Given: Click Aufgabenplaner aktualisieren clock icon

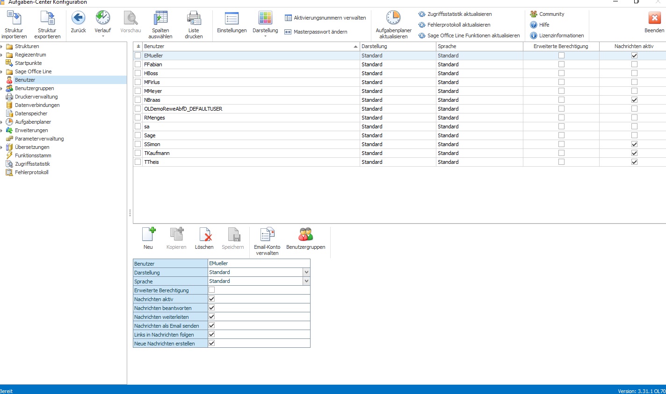Looking at the screenshot, I should pyautogui.click(x=393, y=18).
